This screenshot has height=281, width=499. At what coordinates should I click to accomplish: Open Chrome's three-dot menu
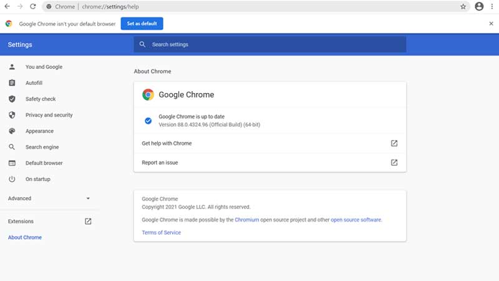click(x=492, y=6)
